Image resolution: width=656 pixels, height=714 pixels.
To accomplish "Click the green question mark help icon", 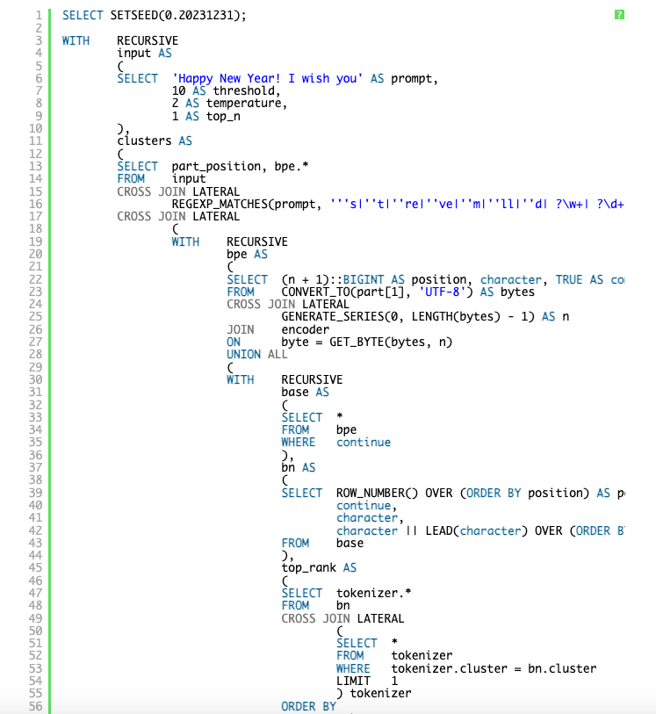I will [619, 15].
